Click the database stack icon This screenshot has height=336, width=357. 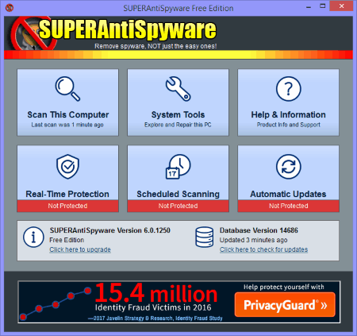click(205, 237)
